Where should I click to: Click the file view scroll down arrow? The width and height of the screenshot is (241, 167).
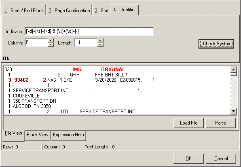pyautogui.click(x=233, y=111)
